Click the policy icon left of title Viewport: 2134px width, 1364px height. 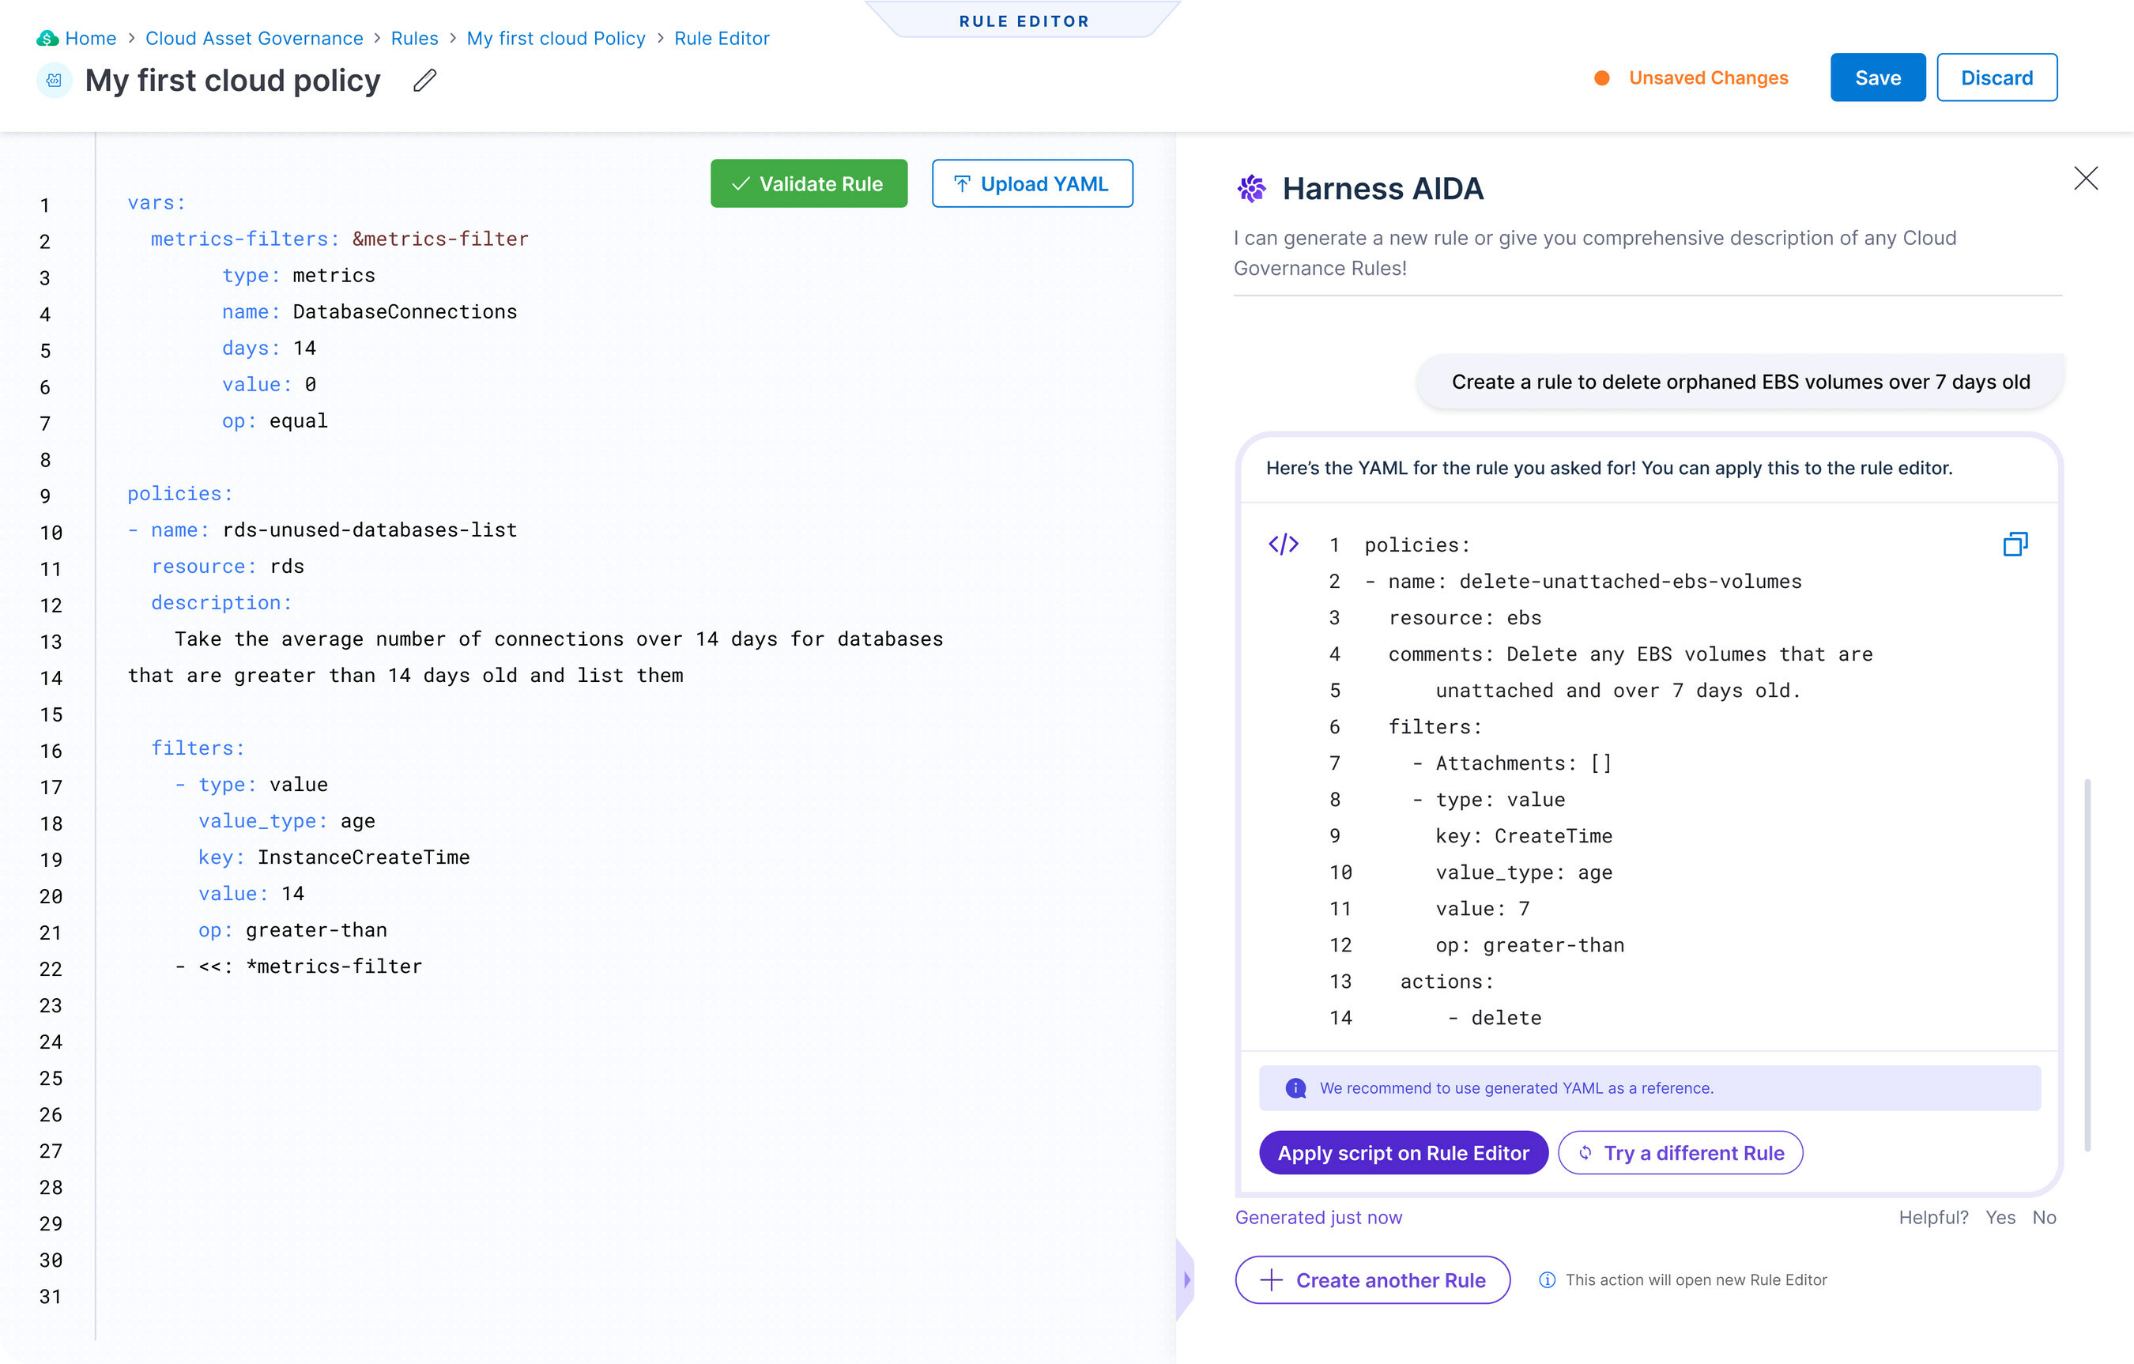point(54,81)
